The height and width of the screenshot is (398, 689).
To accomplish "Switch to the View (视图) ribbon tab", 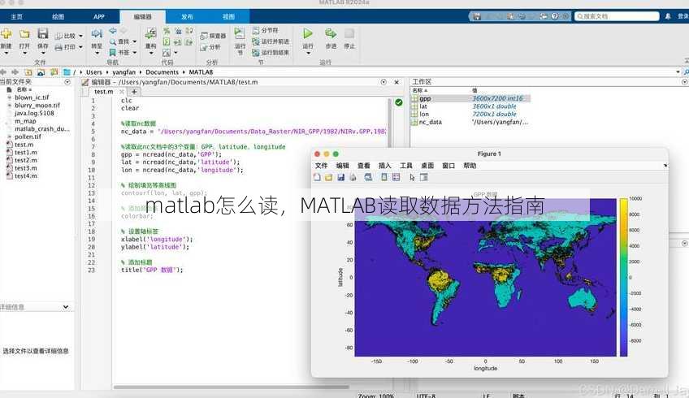I will [228, 17].
